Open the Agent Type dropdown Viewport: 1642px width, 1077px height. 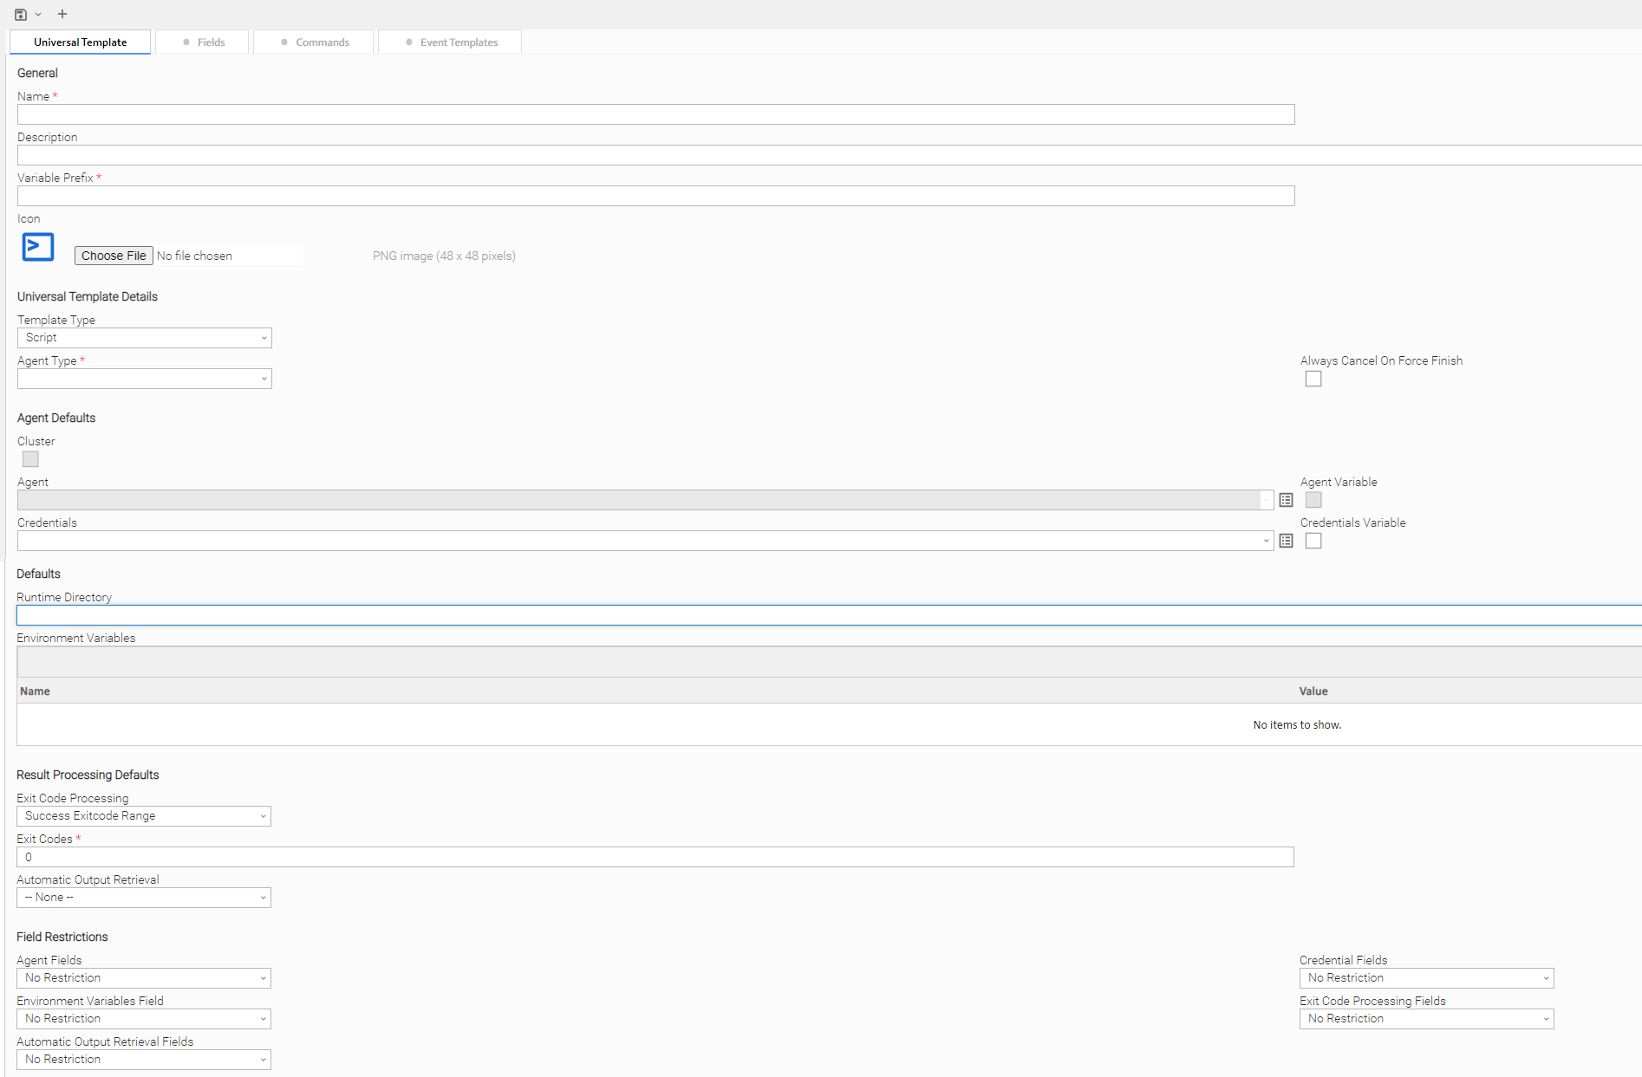coord(144,379)
